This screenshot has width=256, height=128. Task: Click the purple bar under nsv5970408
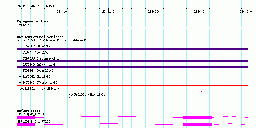(132, 67)
